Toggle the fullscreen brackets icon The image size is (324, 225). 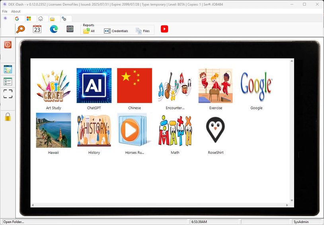[8, 94]
